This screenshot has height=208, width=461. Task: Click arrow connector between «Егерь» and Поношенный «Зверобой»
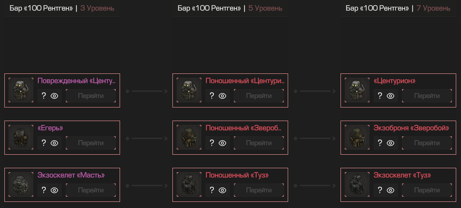click(146, 138)
